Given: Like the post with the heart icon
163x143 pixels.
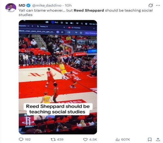Looking at the screenshot, I should [x=85, y=139].
